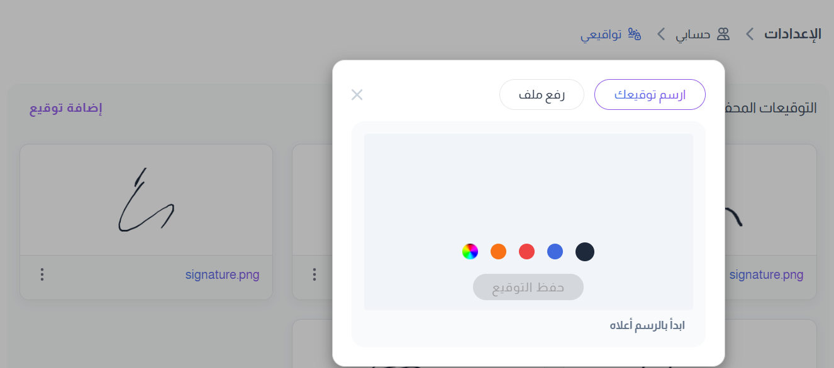Go to الإعدادات breadcrumb

pos(792,34)
